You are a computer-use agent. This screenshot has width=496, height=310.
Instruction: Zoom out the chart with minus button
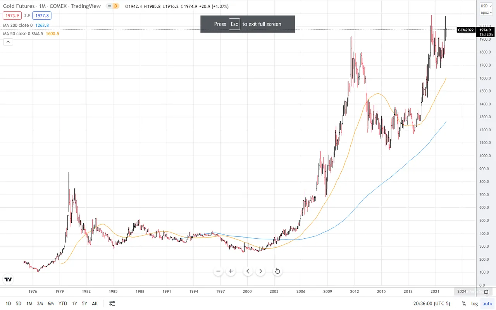(219, 271)
